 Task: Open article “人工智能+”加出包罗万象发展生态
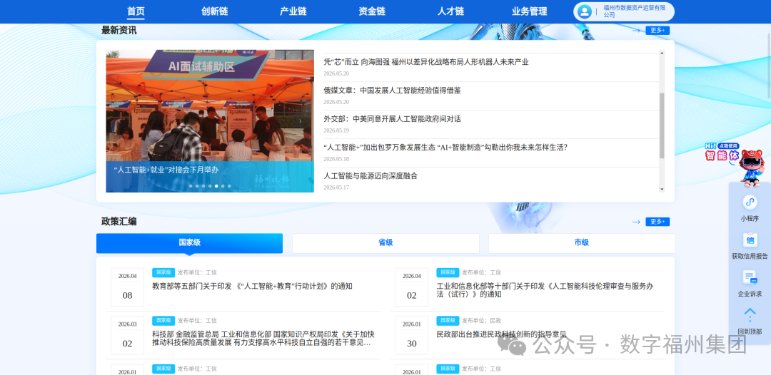point(445,148)
